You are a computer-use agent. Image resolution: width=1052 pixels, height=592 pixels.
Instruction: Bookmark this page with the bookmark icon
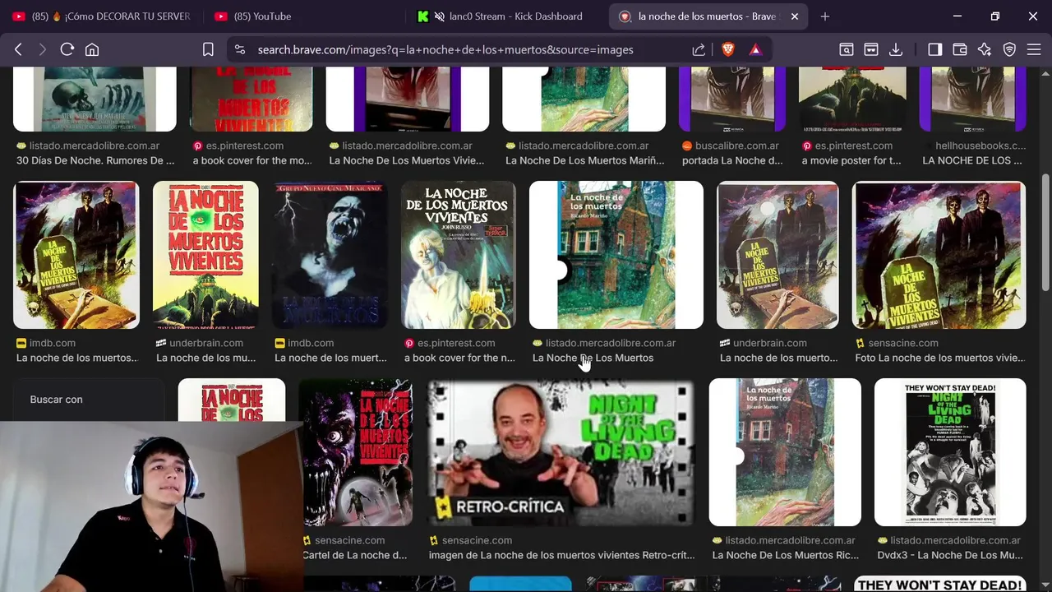pyautogui.click(x=208, y=49)
